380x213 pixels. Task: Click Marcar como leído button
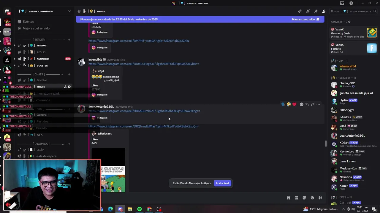pos(306,19)
